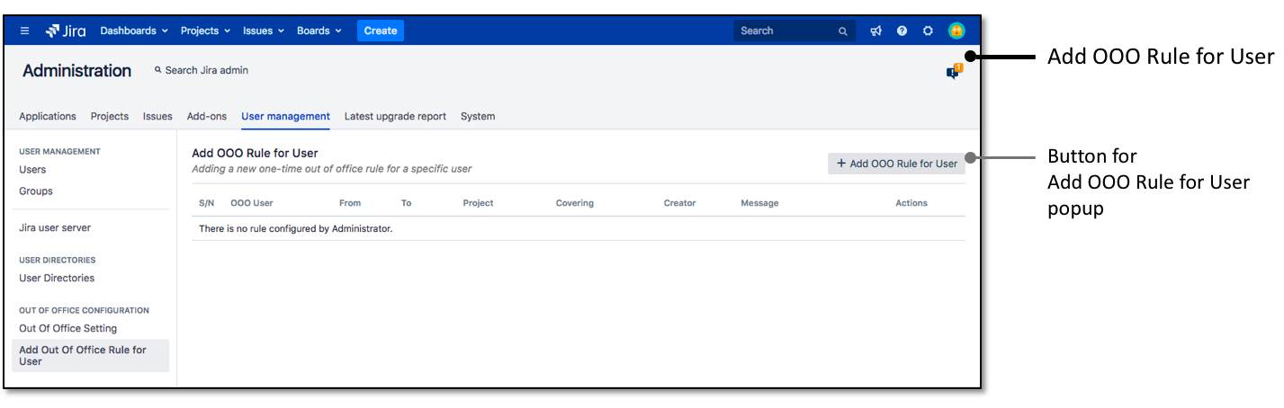Image resolution: width=1284 pixels, height=408 pixels.
Task: Click the Jira logo
Action: coord(66,31)
